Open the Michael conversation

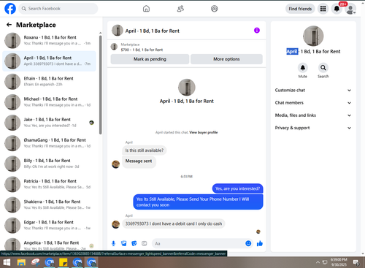click(50, 102)
